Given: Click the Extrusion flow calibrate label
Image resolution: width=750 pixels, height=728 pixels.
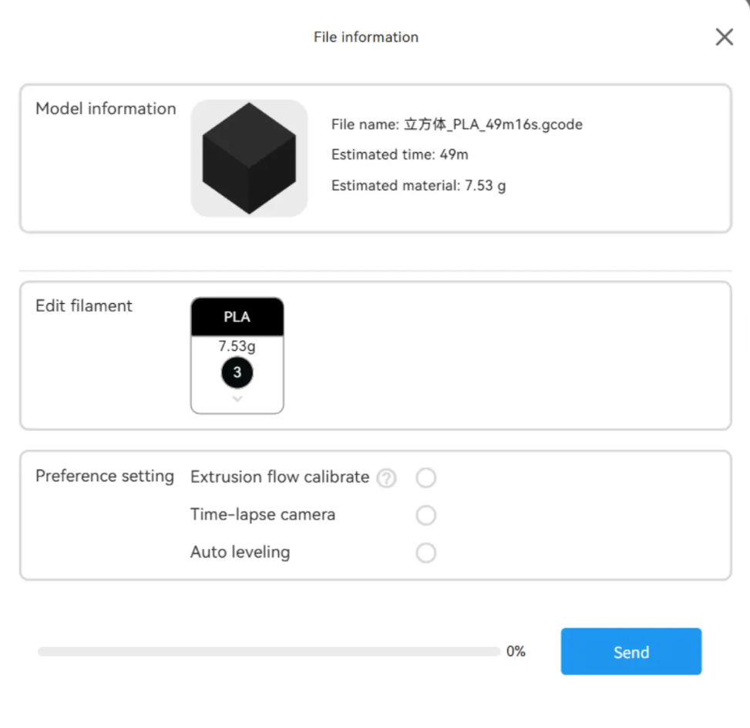Looking at the screenshot, I should 280,477.
